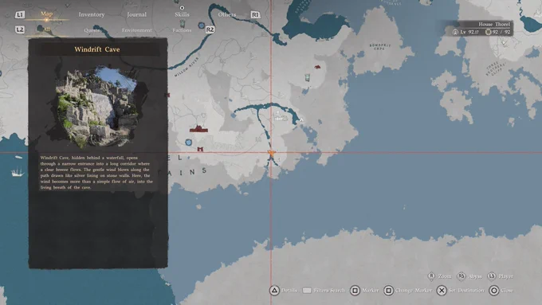
Task: Click the green lantern marker on the map
Action: pyautogui.click(x=308, y=77)
